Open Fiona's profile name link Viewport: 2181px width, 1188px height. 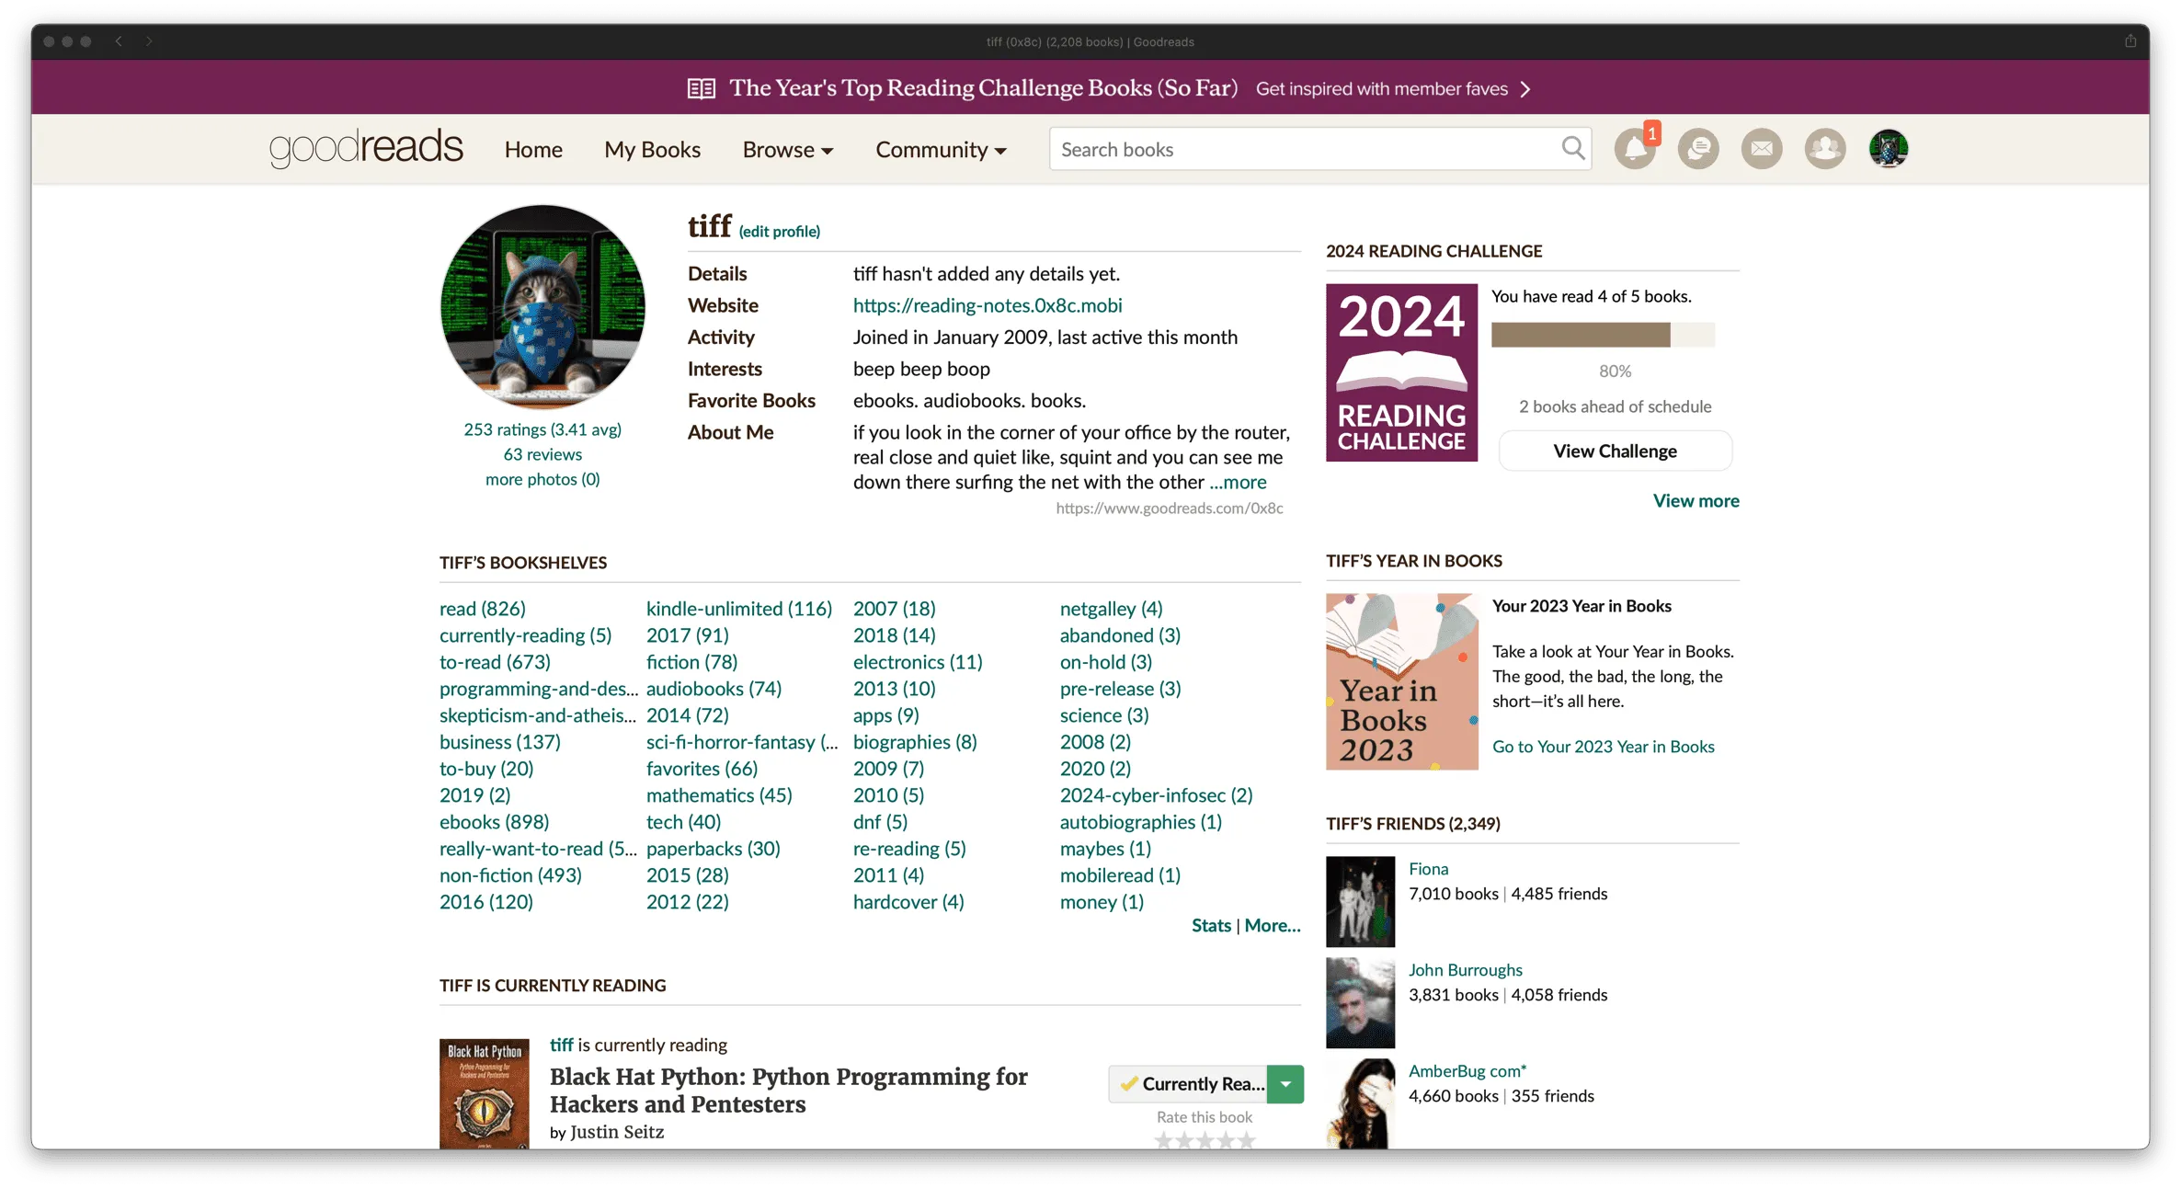(1428, 868)
